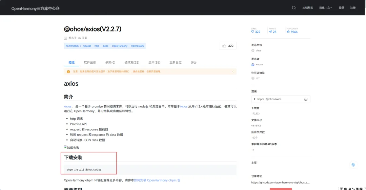Screen dimensions: 366x190
Task: Click the MIT license text
Action: pos(258,79)
